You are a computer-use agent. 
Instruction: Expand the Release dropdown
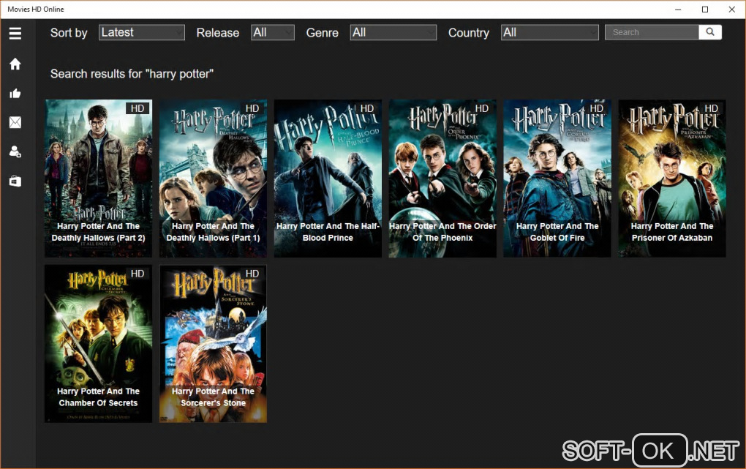pyautogui.click(x=273, y=32)
